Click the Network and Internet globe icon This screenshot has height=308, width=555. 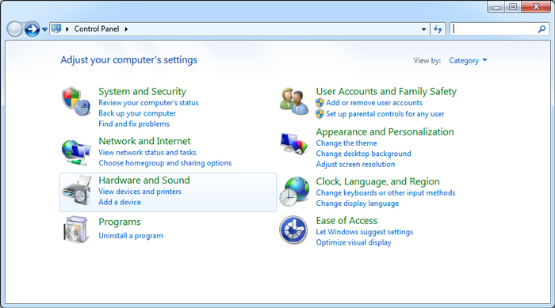click(76, 152)
